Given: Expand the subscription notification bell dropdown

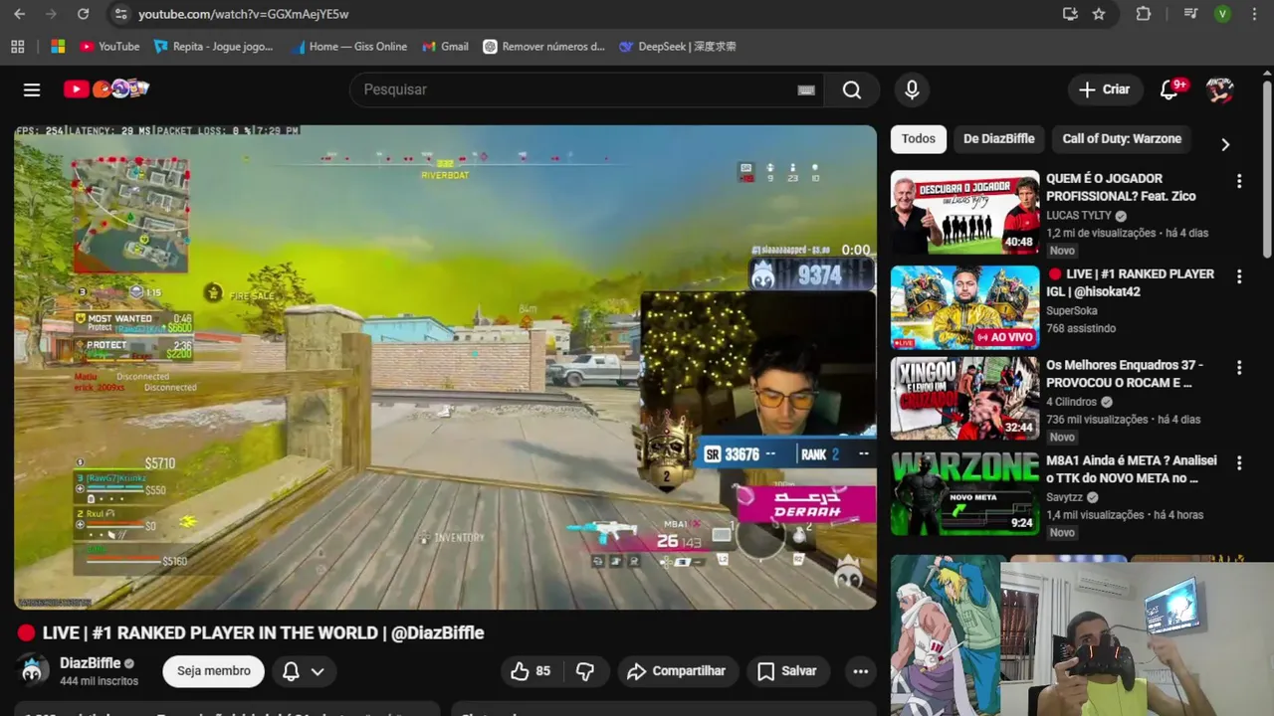Looking at the screenshot, I should [x=304, y=671].
